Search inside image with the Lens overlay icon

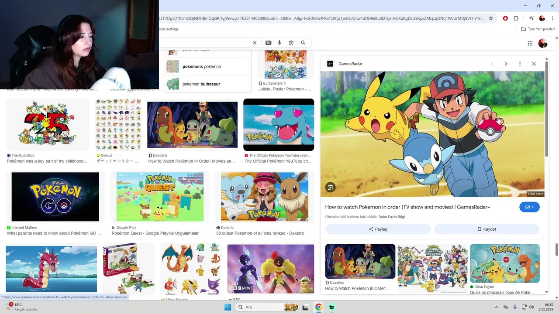[x=331, y=188]
